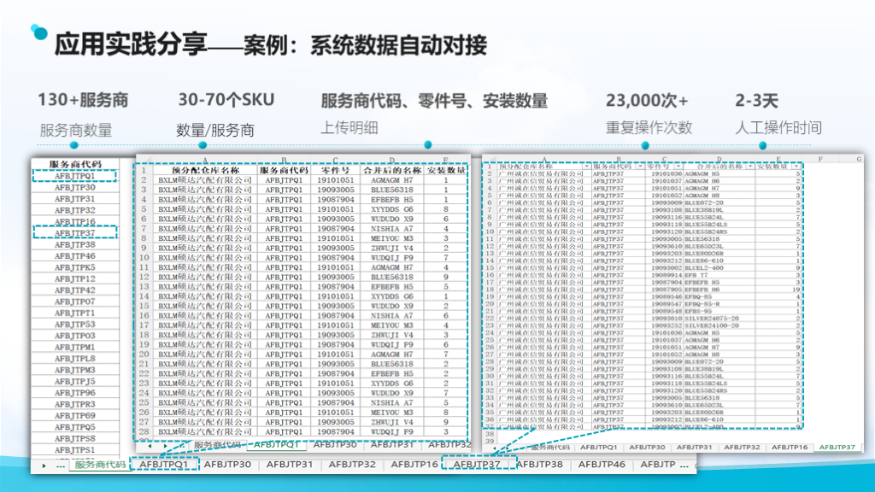Click column B header in right spreadsheet
The image size is (875, 492).
coord(619,159)
